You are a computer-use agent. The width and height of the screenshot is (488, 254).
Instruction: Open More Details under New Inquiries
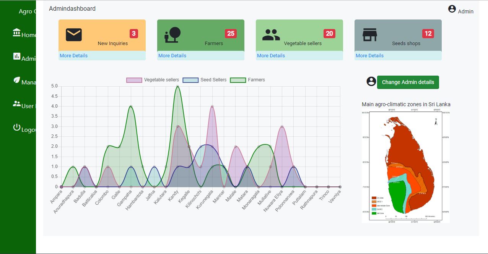[73, 55]
